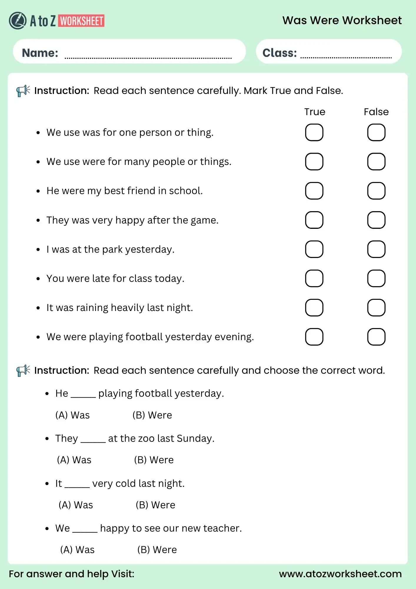Mark False for 'He were my best friend'

click(x=376, y=191)
